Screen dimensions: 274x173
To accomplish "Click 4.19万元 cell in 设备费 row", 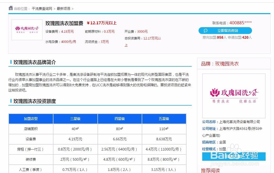I will click(x=75, y=139).
